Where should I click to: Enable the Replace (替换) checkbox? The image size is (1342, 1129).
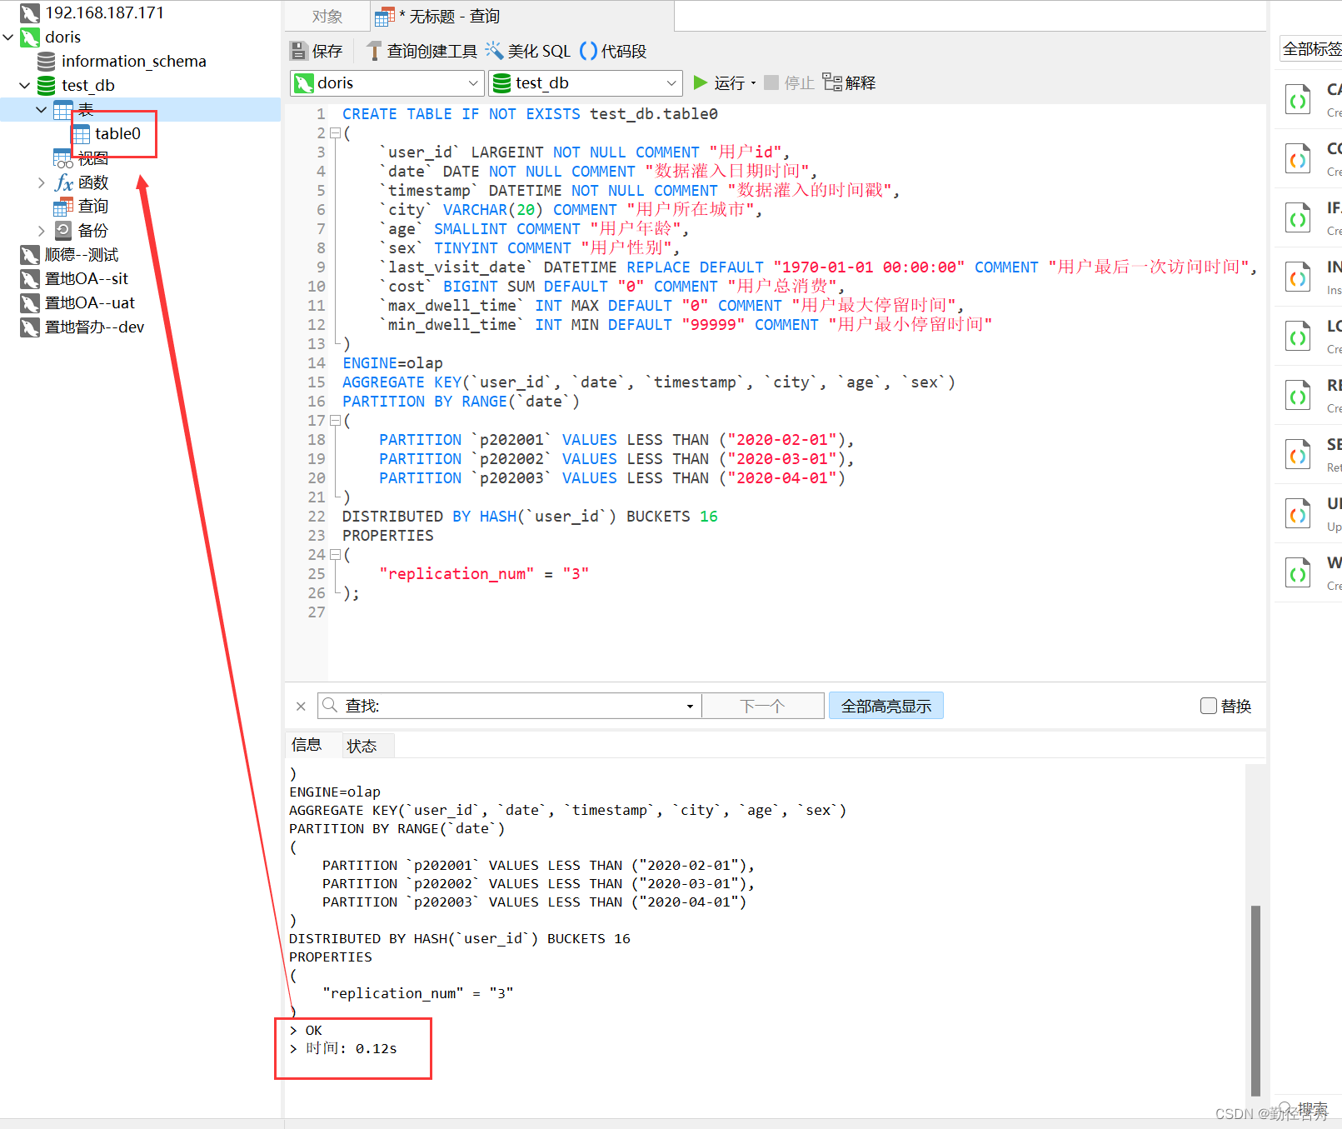(1209, 706)
